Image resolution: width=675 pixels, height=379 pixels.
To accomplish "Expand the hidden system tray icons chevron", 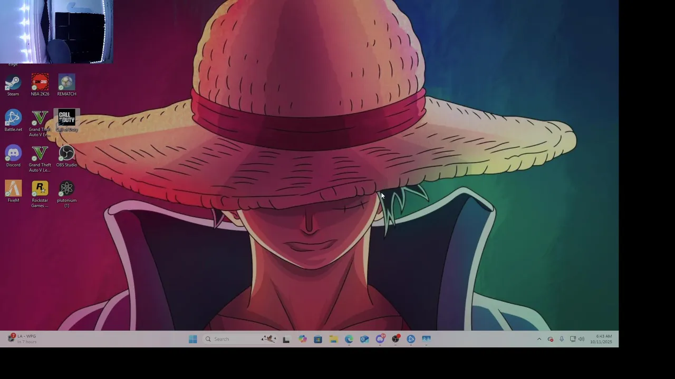I will [x=539, y=339].
